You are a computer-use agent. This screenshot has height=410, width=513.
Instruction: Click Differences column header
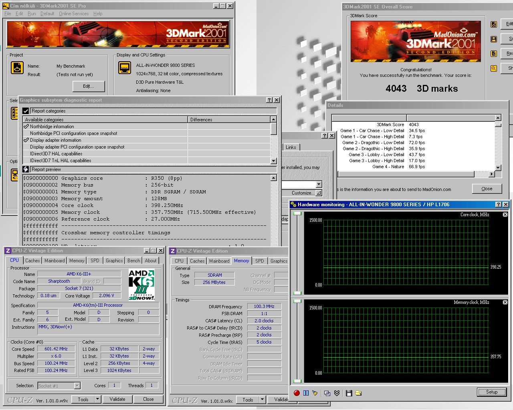point(229,120)
